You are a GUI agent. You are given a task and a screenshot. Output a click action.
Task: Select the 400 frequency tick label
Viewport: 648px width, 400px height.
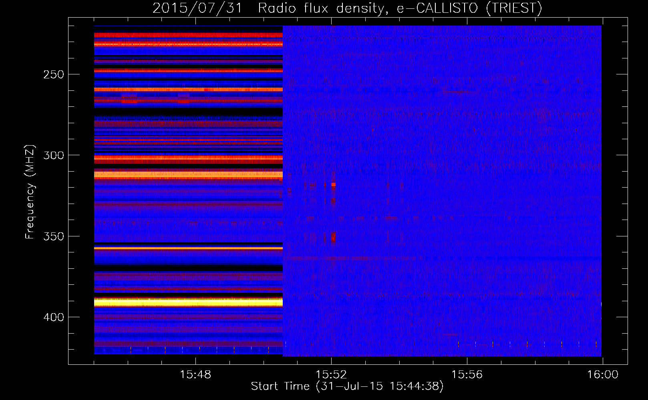54,317
